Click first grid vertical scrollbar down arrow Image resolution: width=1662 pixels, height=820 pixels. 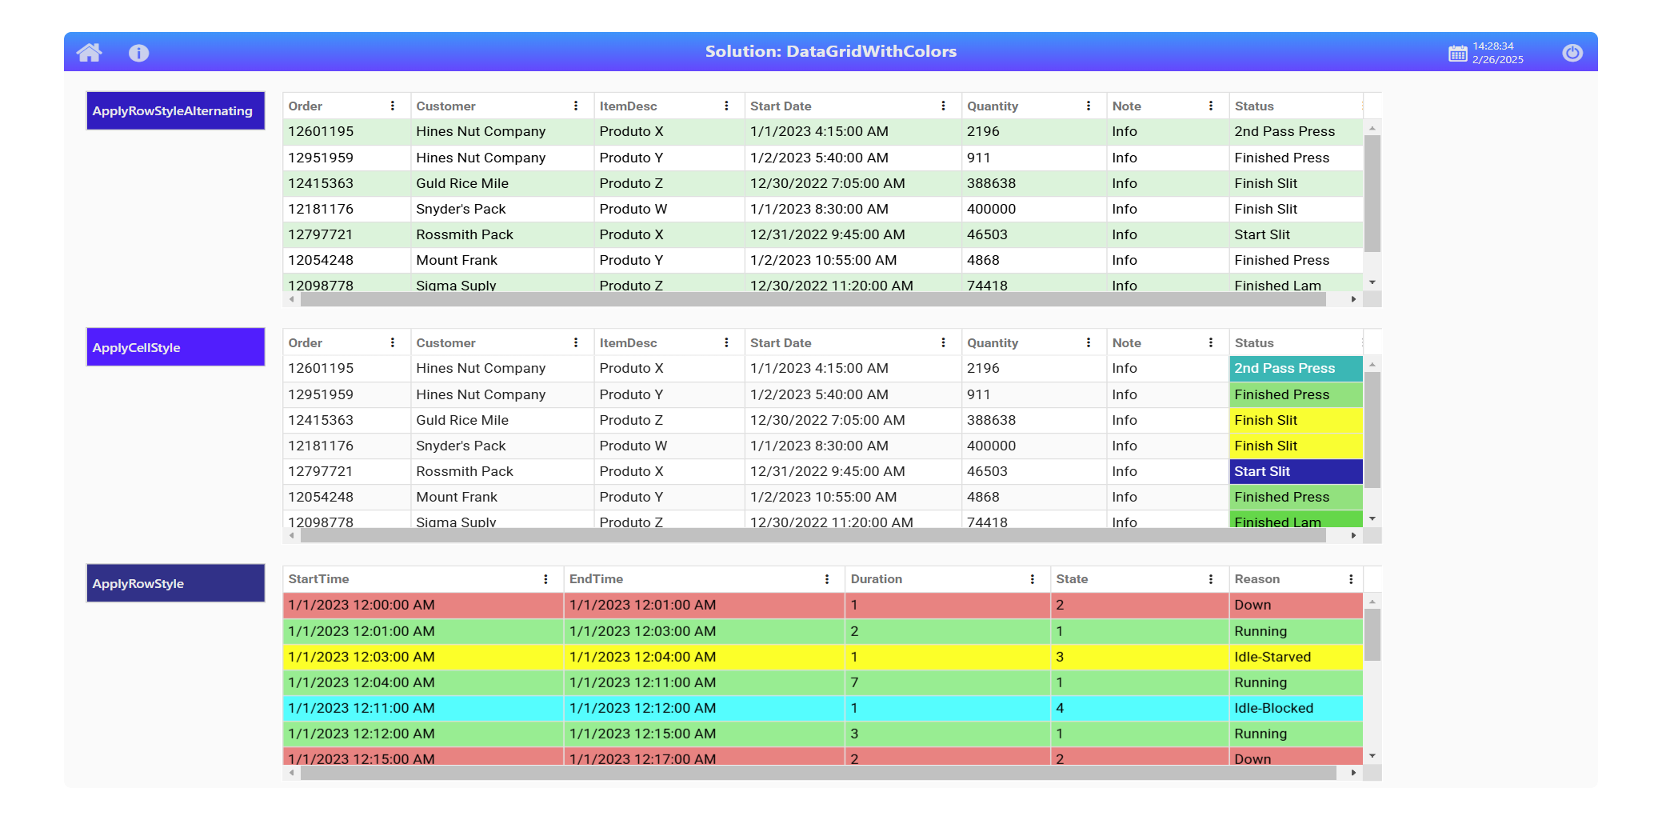tap(1372, 282)
